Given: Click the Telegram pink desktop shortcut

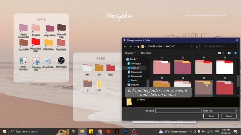Looking at the screenshot, I should point(36,30).
